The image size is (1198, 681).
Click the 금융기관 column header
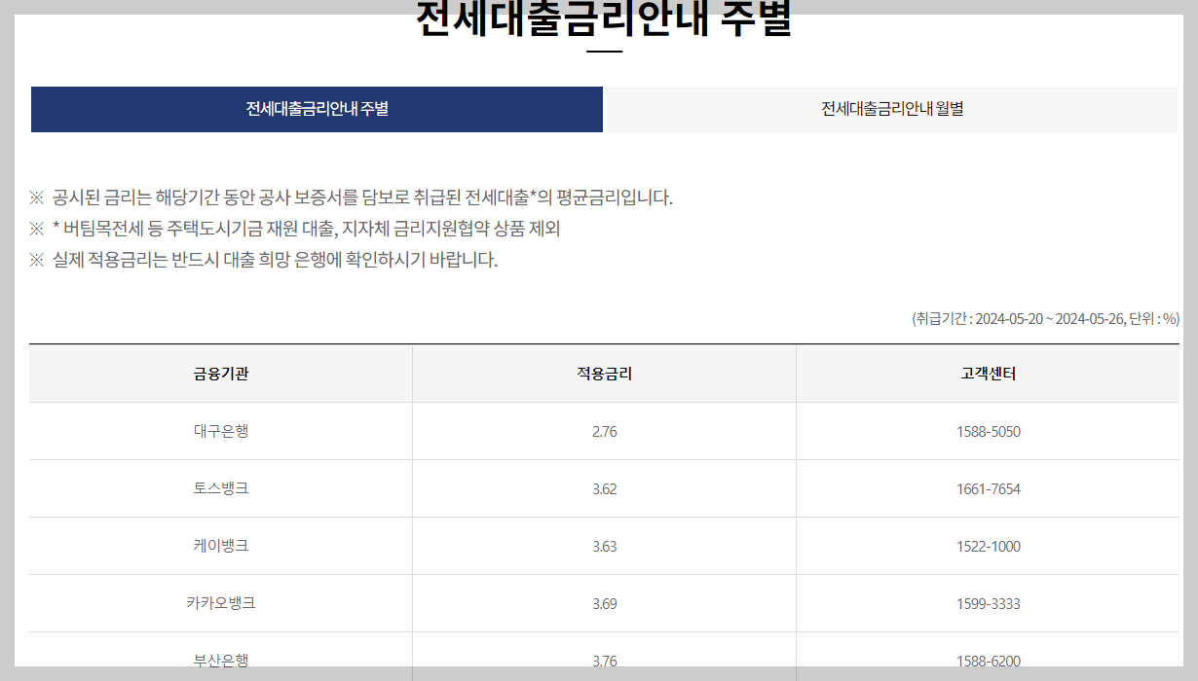222,374
